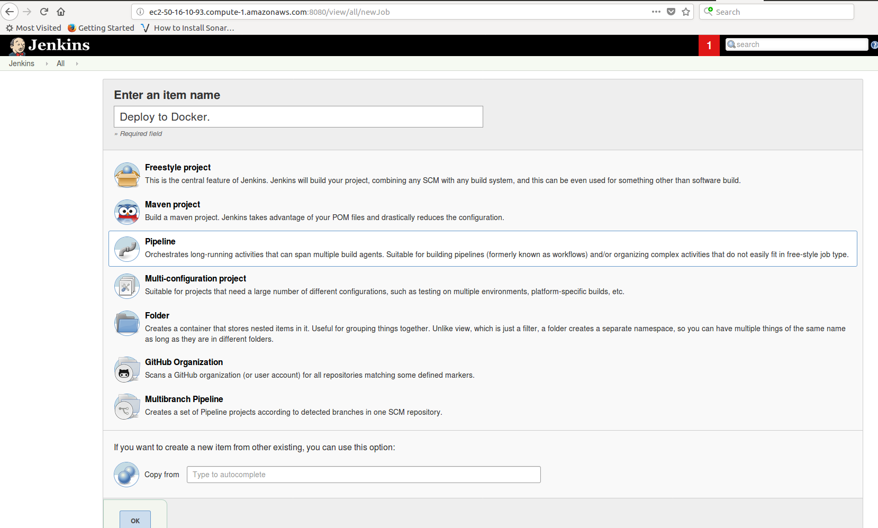The image size is (878, 528).
Task: Expand the Jenkins breadcrumb arrow
Action: click(x=47, y=63)
